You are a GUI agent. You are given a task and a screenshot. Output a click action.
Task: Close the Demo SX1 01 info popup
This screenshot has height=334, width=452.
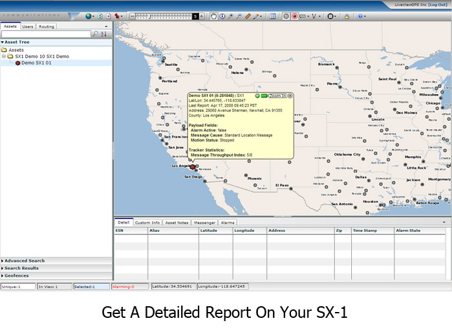coord(290,95)
